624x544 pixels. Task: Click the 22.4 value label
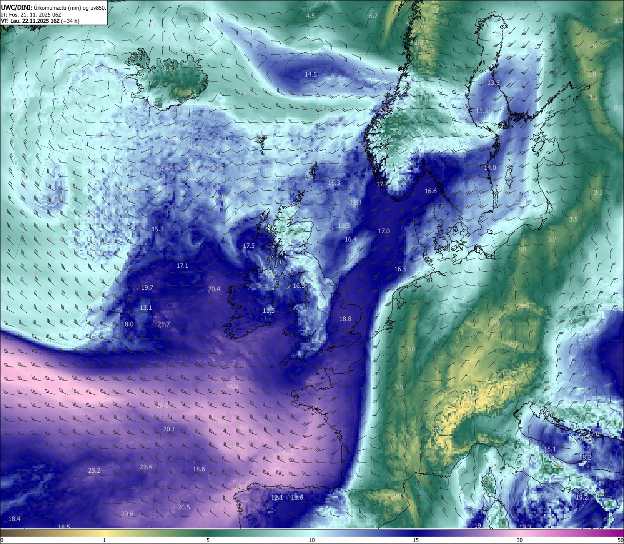point(146,467)
